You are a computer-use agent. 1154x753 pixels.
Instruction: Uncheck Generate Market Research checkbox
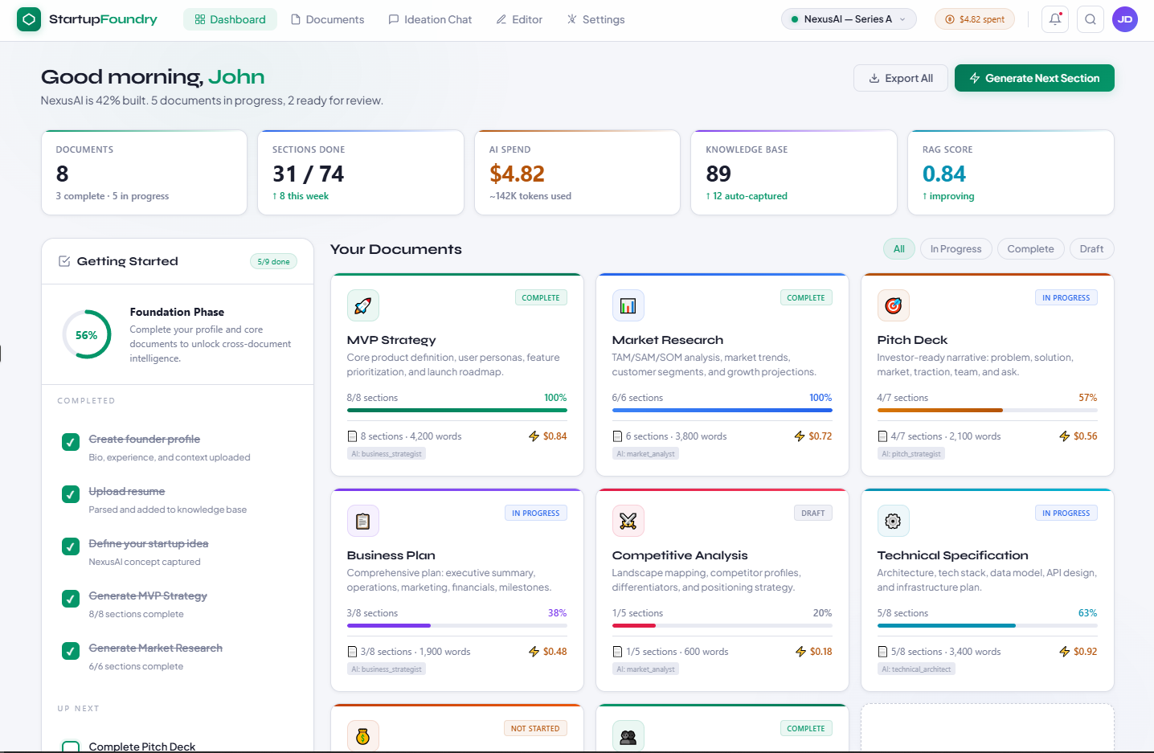pyautogui.click(x=71, y=651)
